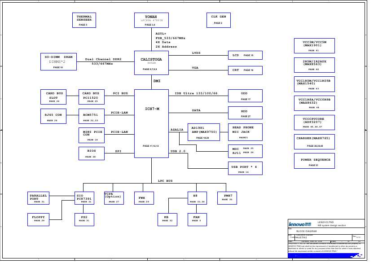The height and width of the screenshot is (267, 378).
Task: Click the "2X Address" text
Action: 166,47
